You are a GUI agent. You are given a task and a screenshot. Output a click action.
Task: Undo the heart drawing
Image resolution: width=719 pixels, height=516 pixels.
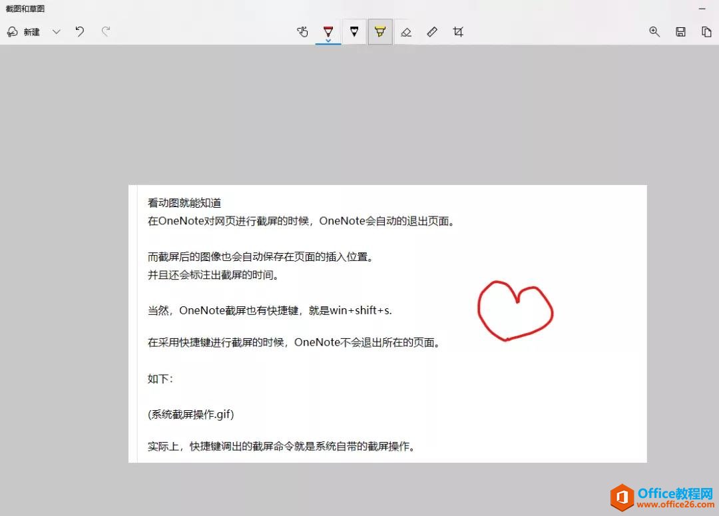[80, 31]
